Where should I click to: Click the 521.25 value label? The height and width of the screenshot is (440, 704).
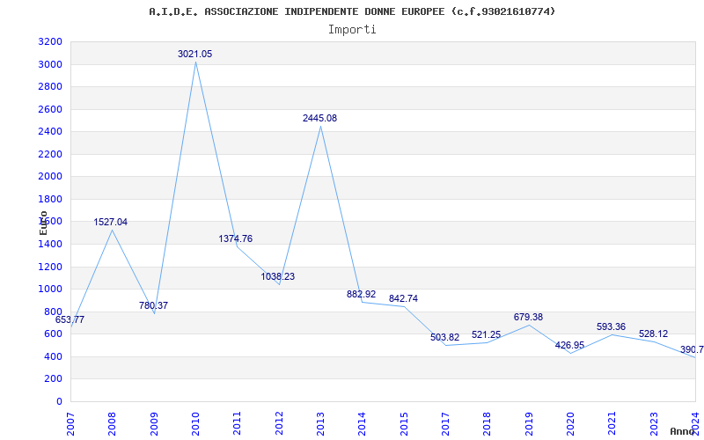487,335
